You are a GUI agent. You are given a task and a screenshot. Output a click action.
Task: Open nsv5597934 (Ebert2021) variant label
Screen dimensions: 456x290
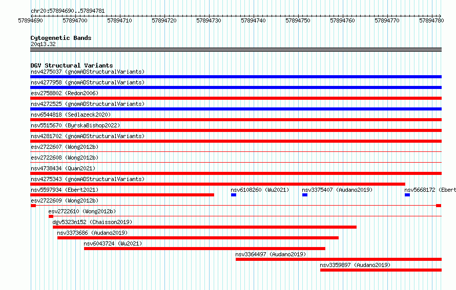65,190
